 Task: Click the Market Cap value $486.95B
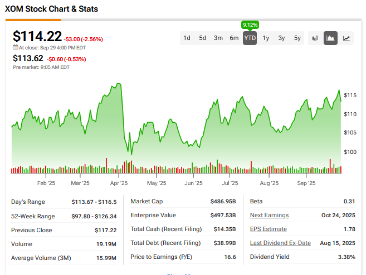click(x=223, y=202)
